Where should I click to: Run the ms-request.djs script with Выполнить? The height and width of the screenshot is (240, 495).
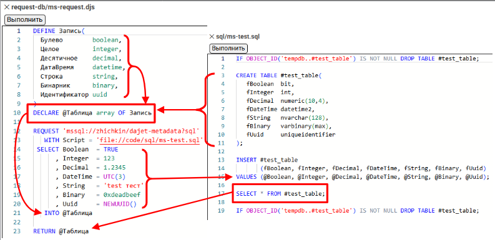(x=25, y=19)
